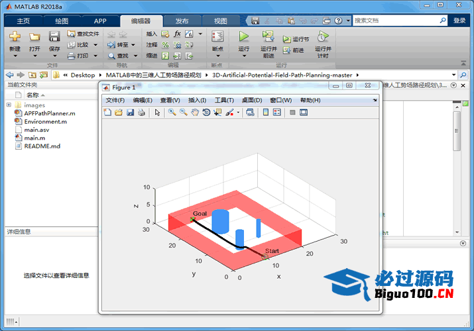Toggle the Data Cursor tool
The height and width of the screenshot is (331, 474).
pos(217,113)
